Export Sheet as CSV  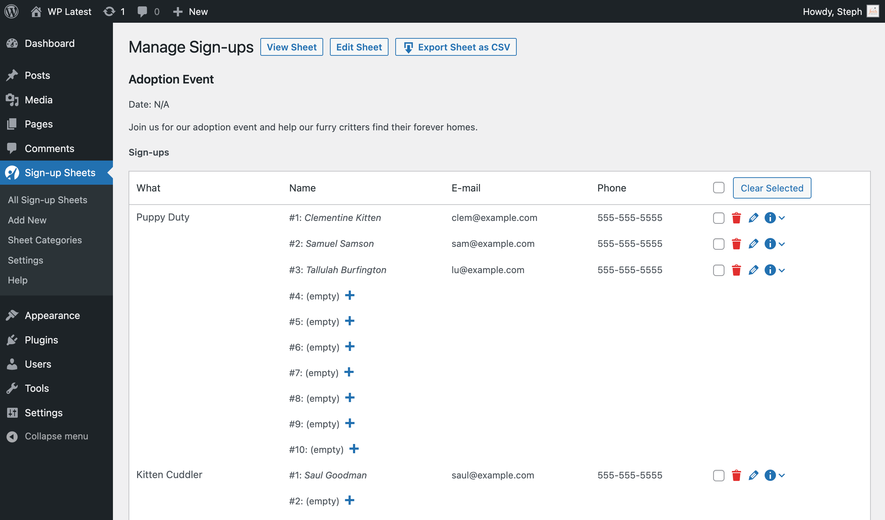click(x=456, y=47)
